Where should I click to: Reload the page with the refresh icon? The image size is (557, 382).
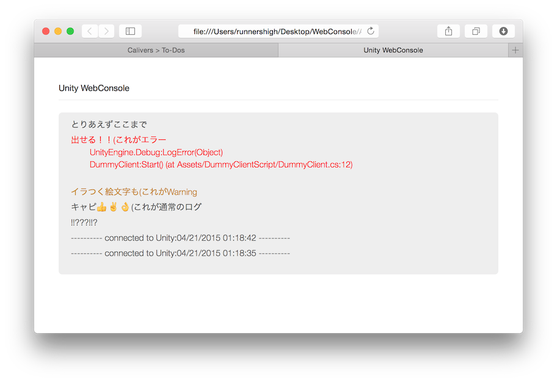coord(371,31)
